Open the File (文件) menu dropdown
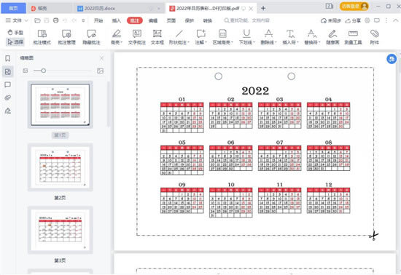The image size is (401, 275). click(17, 20)
